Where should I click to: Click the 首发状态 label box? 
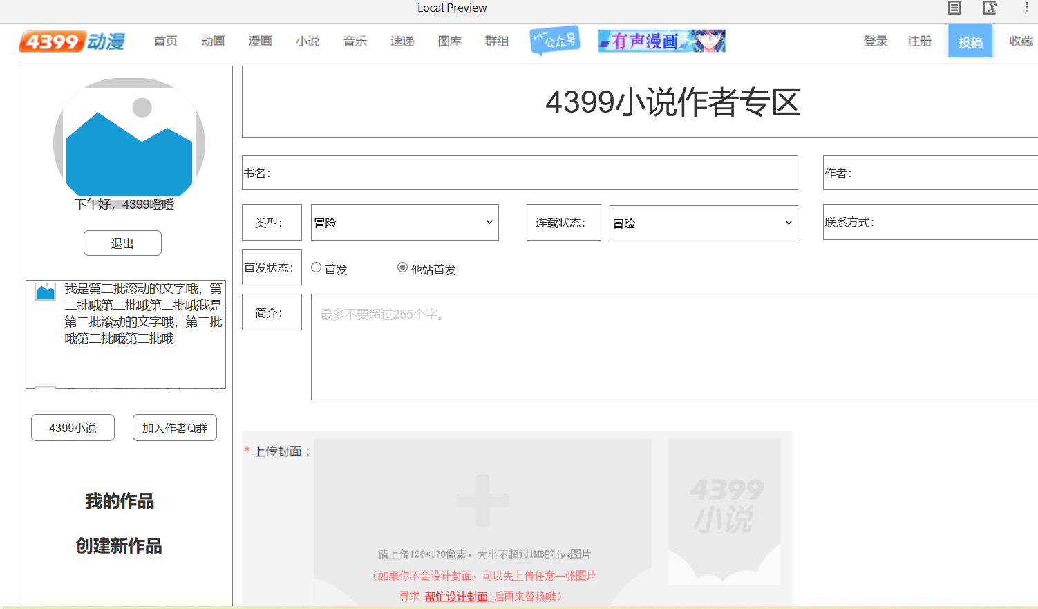272,267
